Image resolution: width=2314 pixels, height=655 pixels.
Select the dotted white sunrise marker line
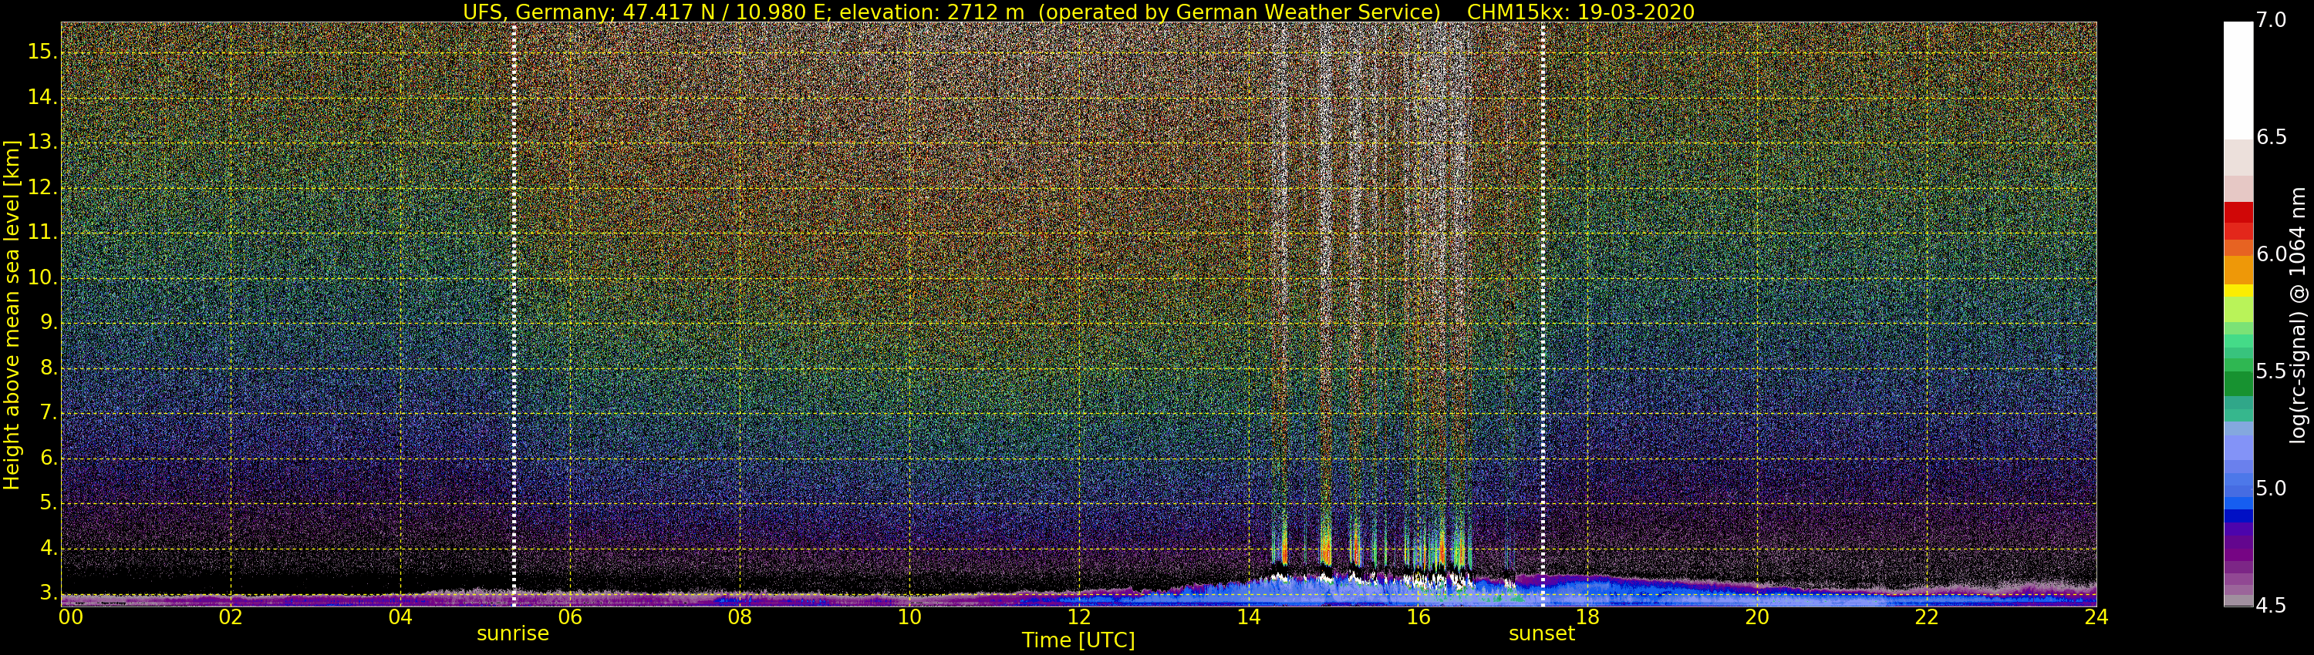point(514,314)
